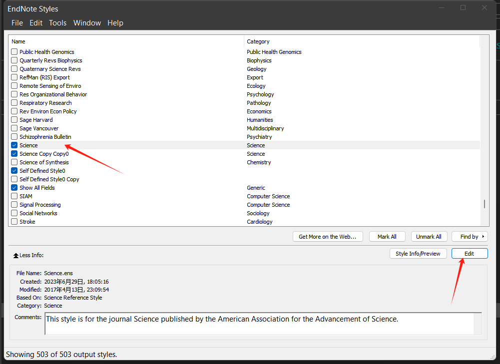Tick the Schizophrenia Bulletin checkbox
The width and height of the screenshot is (500, 364).
coord(14,137)
